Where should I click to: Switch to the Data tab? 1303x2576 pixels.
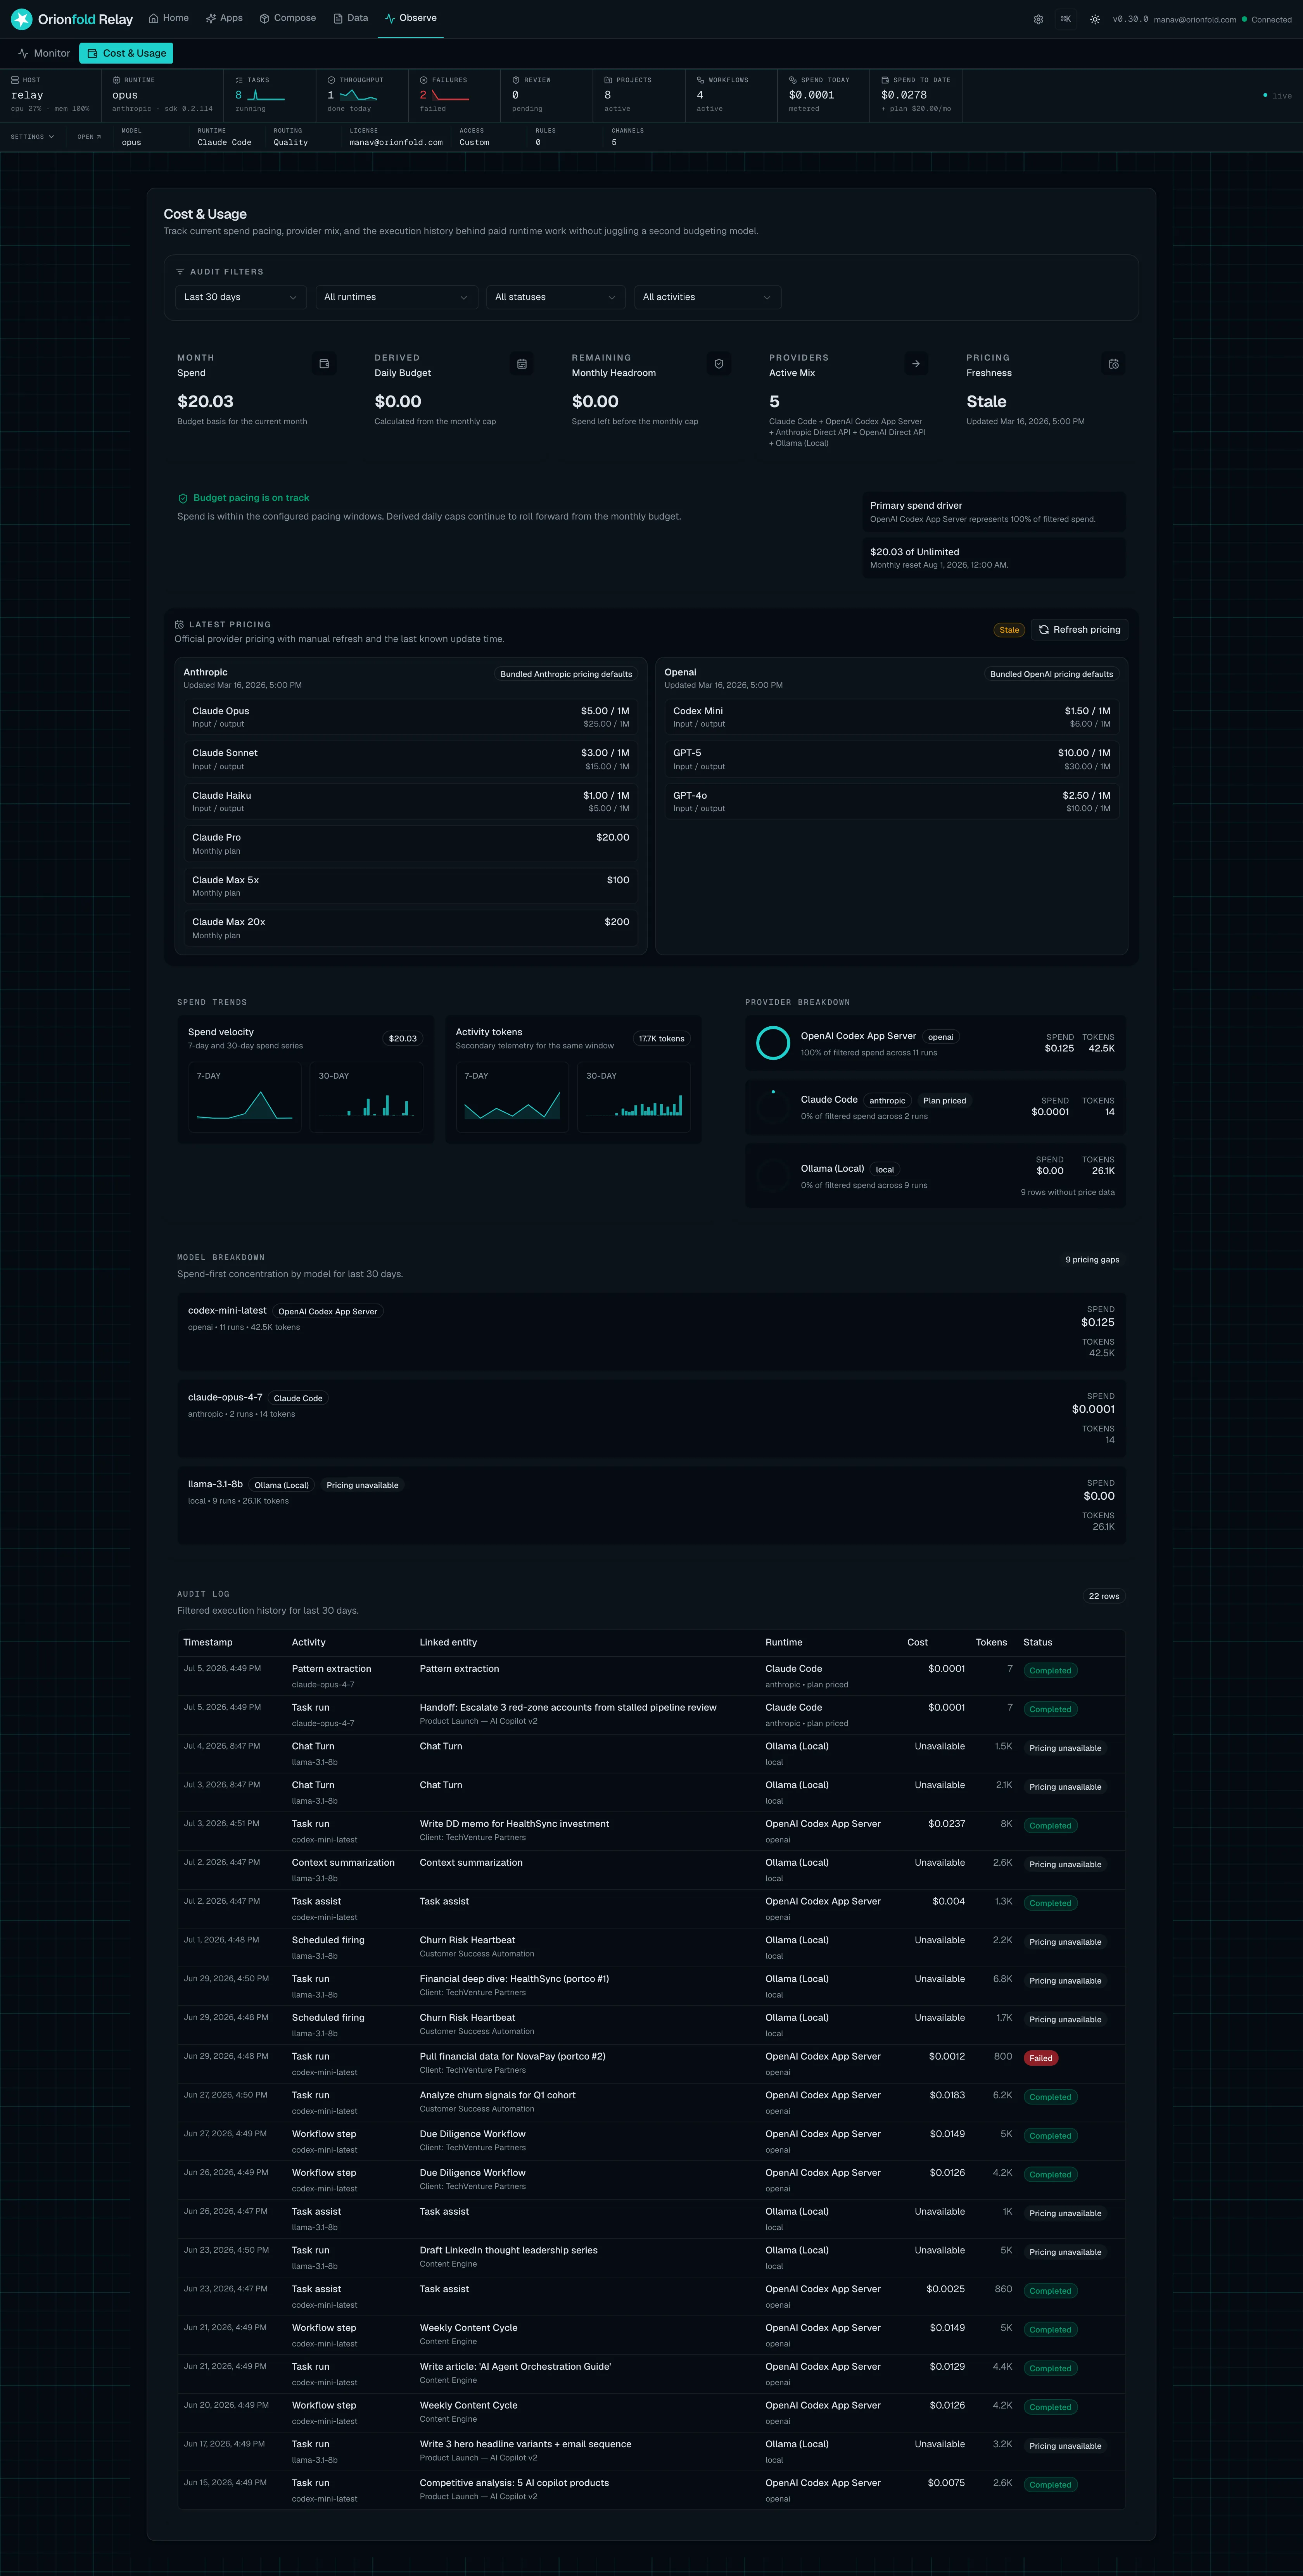pyautogui.click(x=350, y=18)
